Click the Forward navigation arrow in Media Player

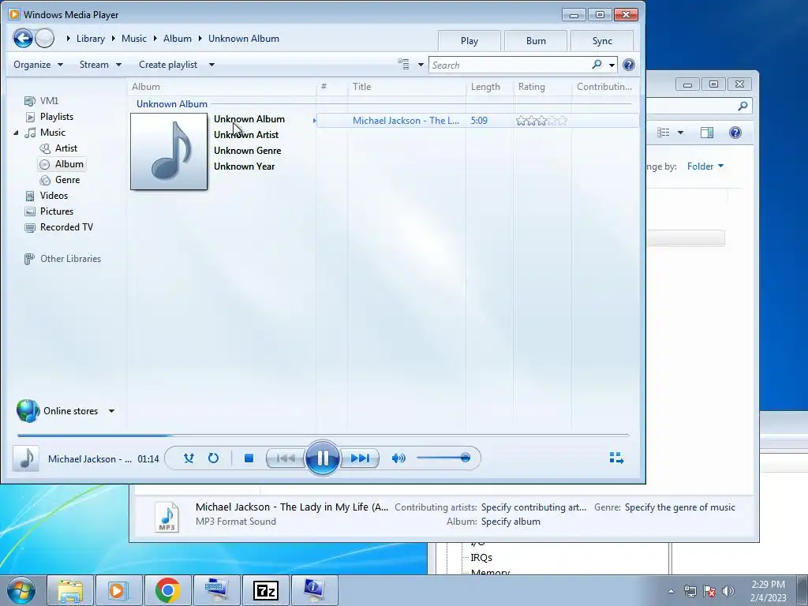point(45,38)
